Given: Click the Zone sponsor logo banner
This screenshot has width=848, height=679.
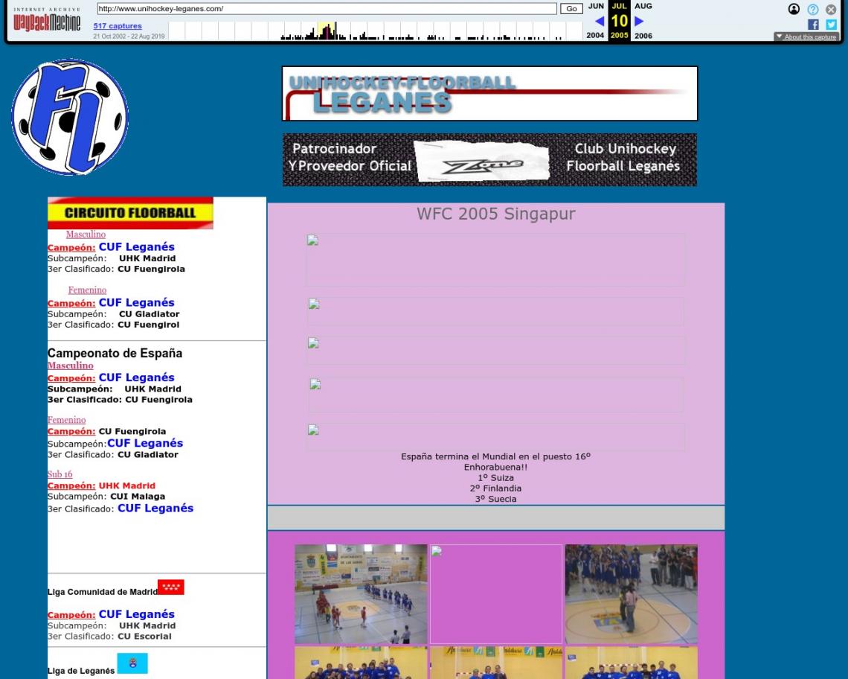Looking at the screenshot, I should click(490, 160).
